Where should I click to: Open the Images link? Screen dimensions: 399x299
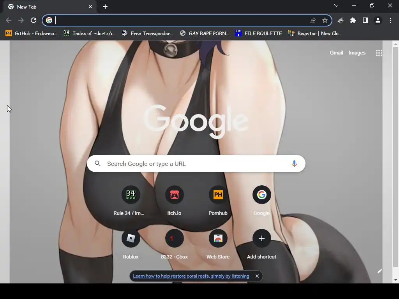coord(357,53)
